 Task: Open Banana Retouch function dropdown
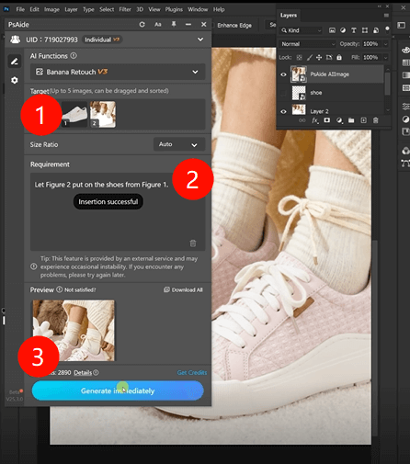click(118, 72)
